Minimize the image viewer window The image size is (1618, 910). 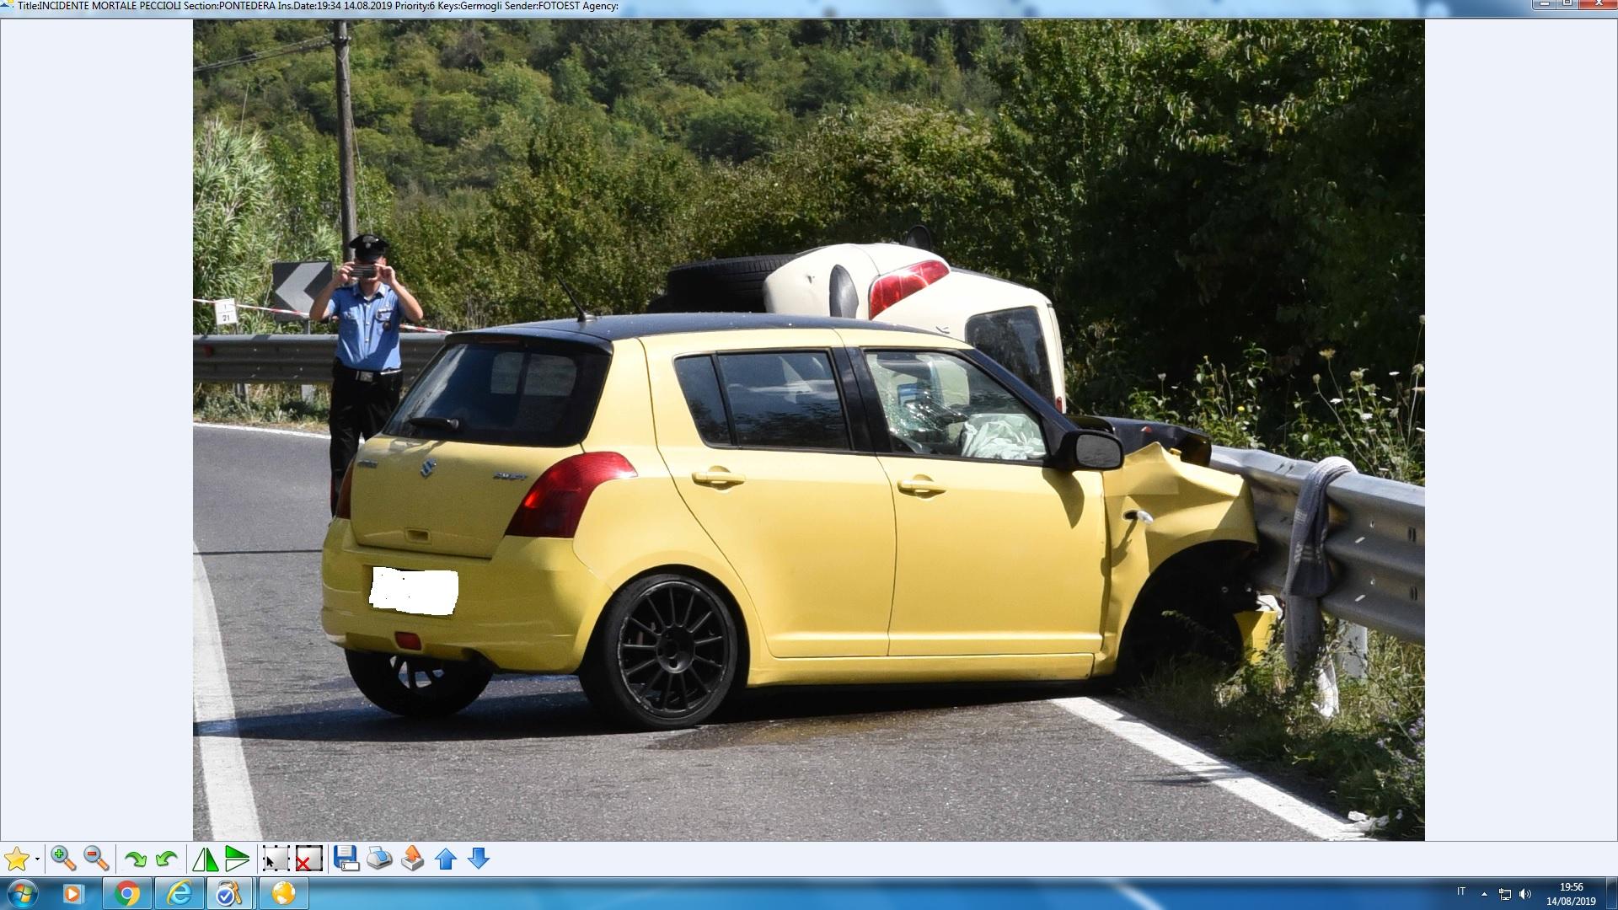1545,4
